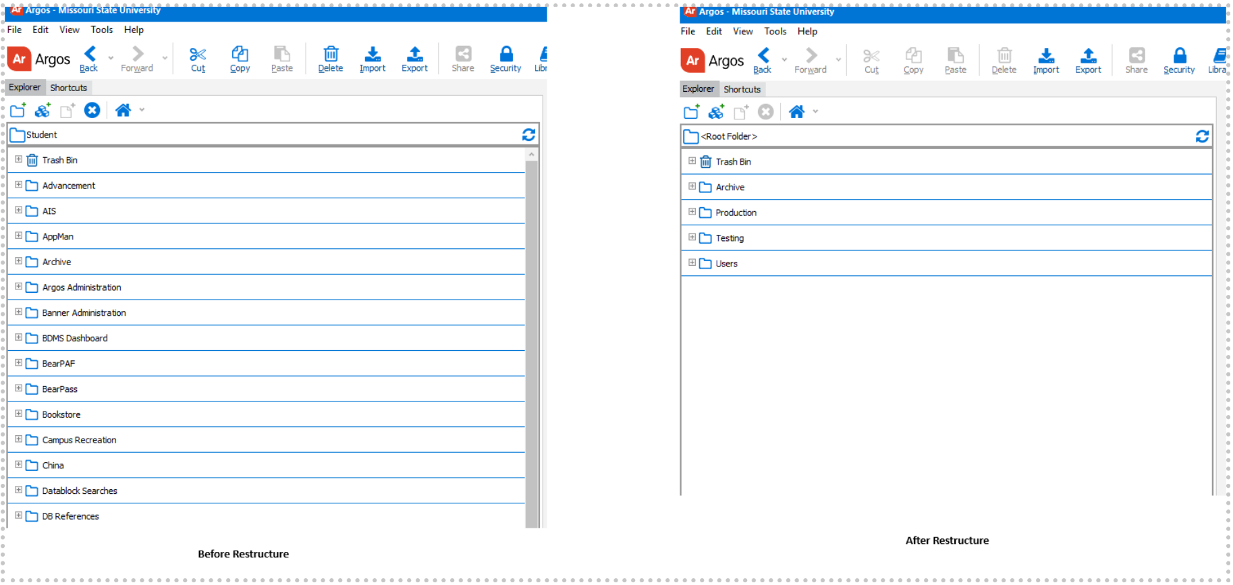The image size is (1233, 585).
Task: Click the new folder icon in right window
Action: point(692,112)
